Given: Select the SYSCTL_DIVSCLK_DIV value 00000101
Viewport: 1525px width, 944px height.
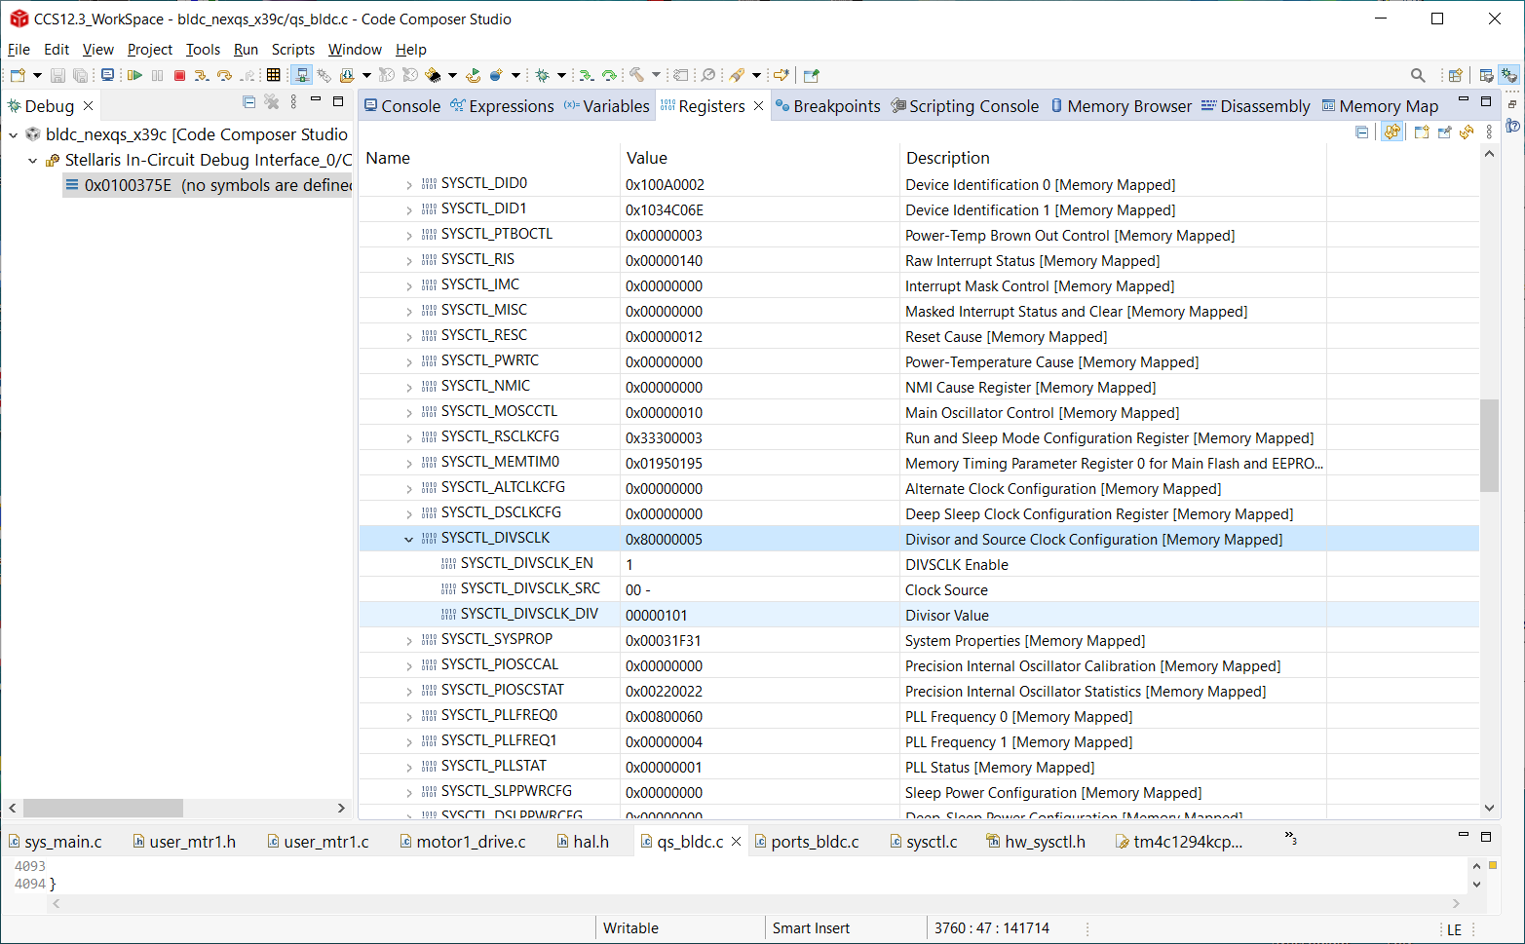Looking at the screenshot, I should pyautogui.click(x=657, y=616).
